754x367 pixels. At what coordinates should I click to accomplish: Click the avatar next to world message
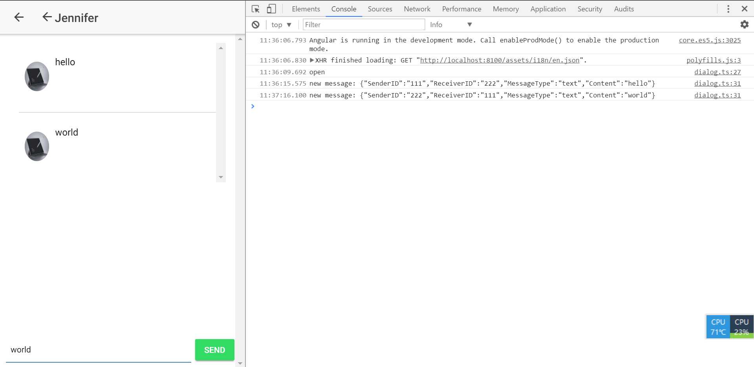37,146
